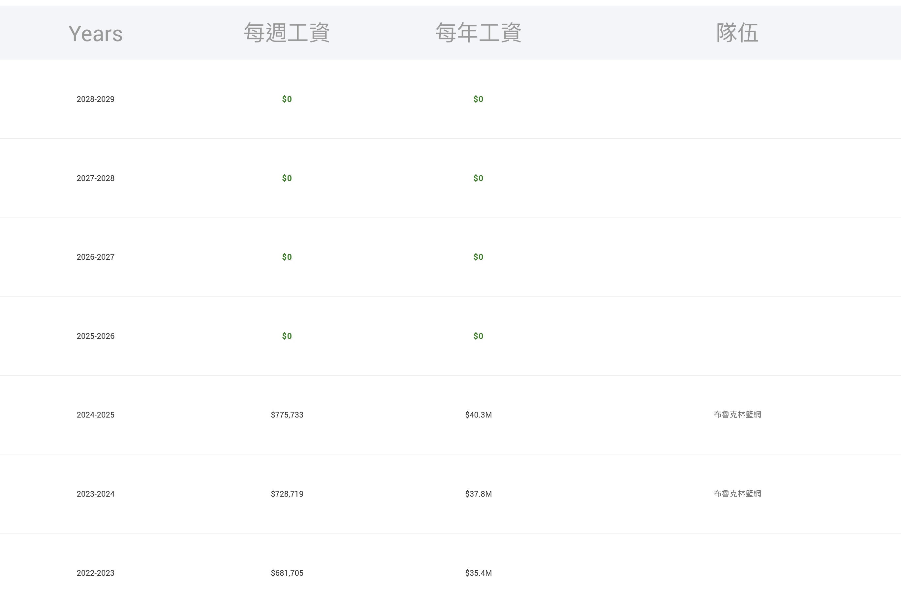This screenshot has height=608, width=901.
Task: Click green $0 weekly wage for 2028-2029
Action: pyautogui.click(x=287, y=99)
